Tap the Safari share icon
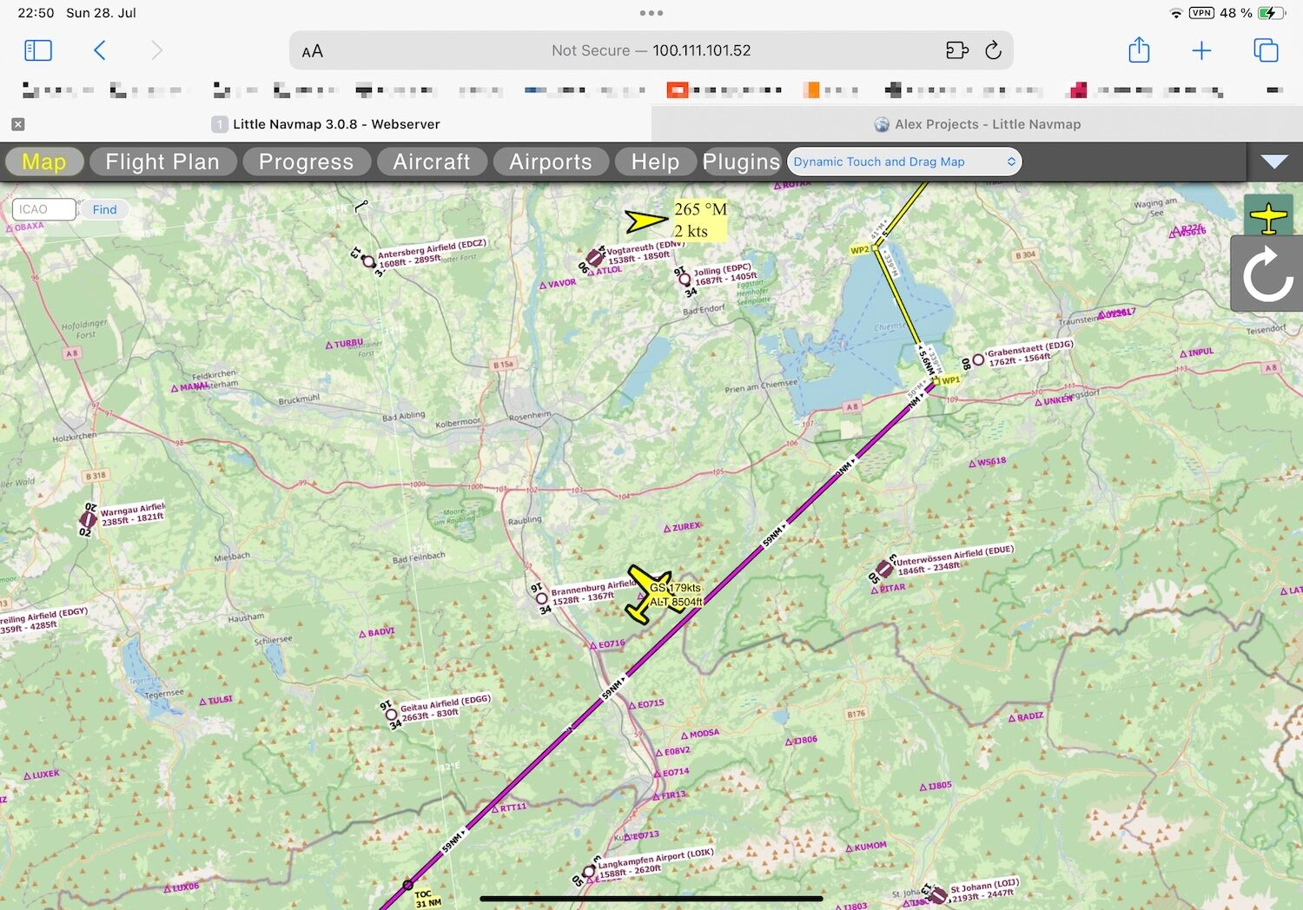 pyautogui.click(x=1139, y=50)
